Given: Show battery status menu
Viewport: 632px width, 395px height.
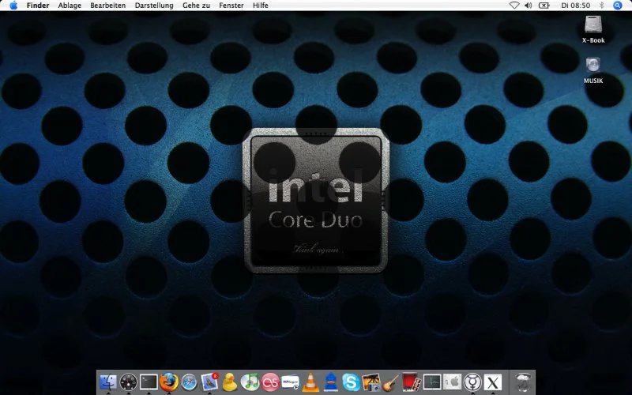Looking at the screenshot, I should [544, 6].
